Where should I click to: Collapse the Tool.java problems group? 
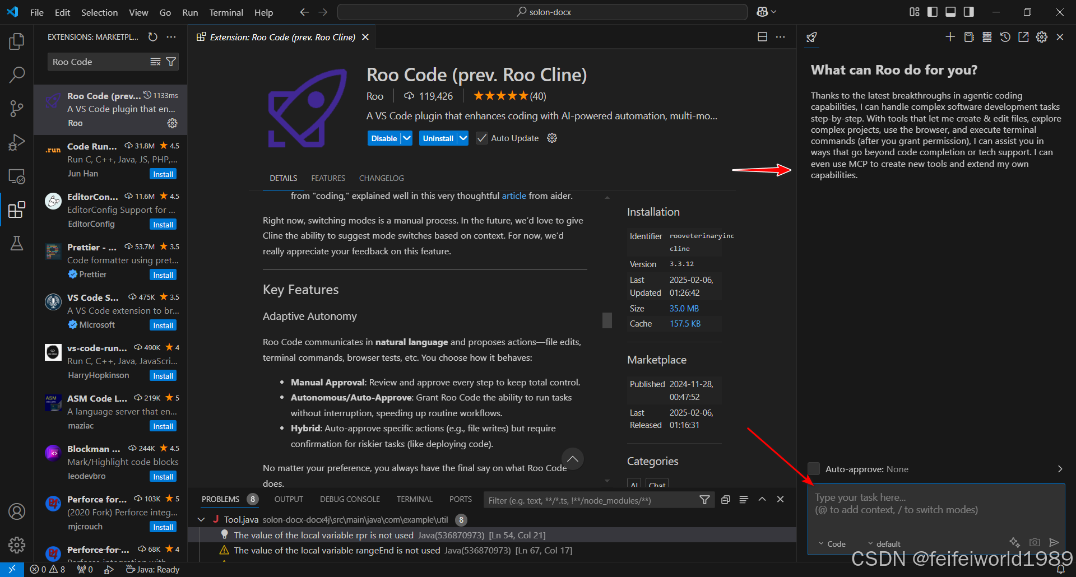click(x=201, y=520)
